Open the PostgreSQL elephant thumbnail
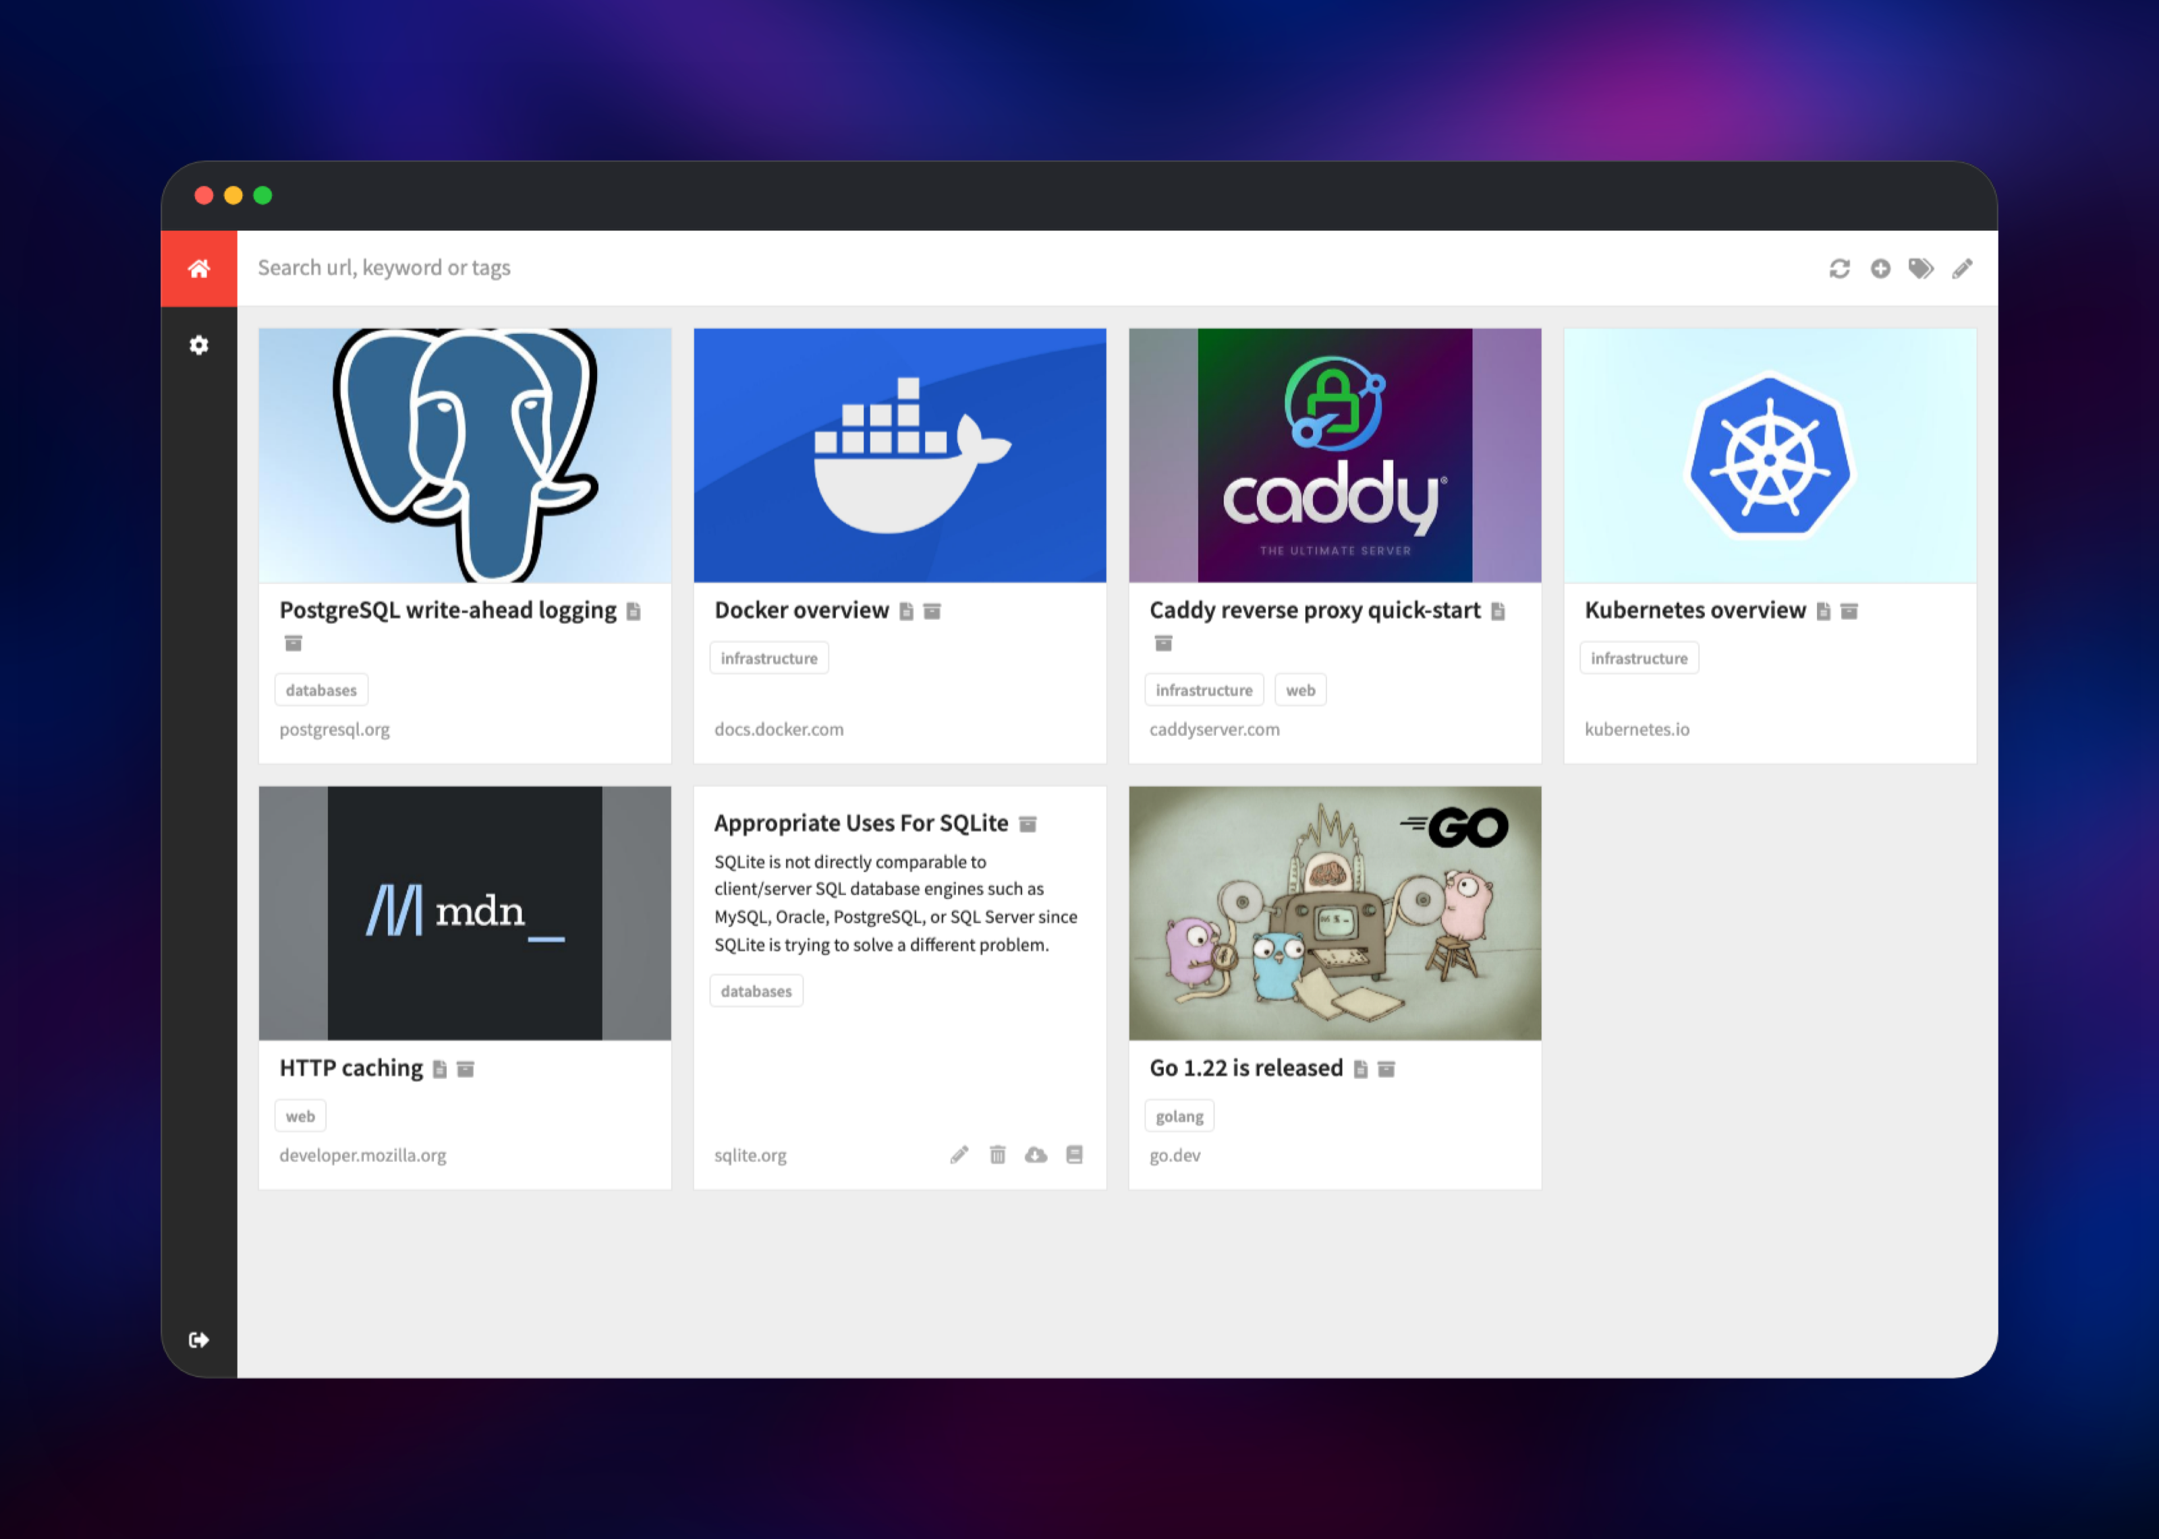Image resolution: width=2159 pixels, height=1539 pixels. pyautogui.click(x=464, y=455)
